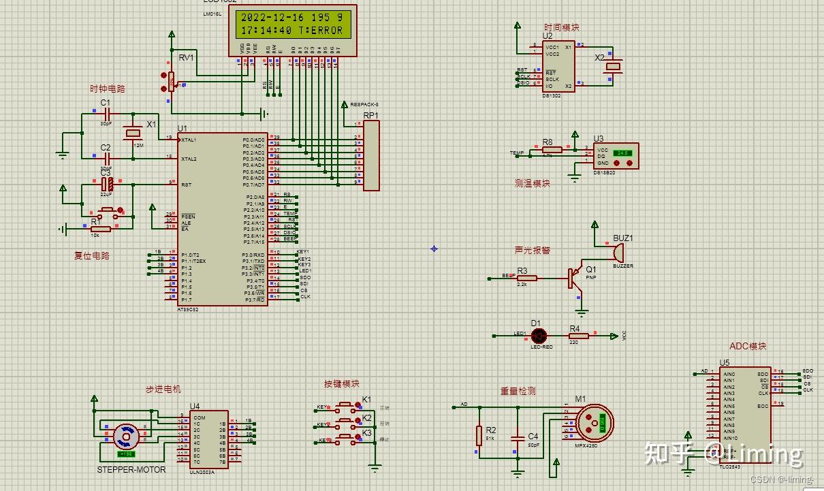The width and height of the screenshot is (824, 491).
Task: Click the RST pin label on U1
Action: tap(186, 184)
